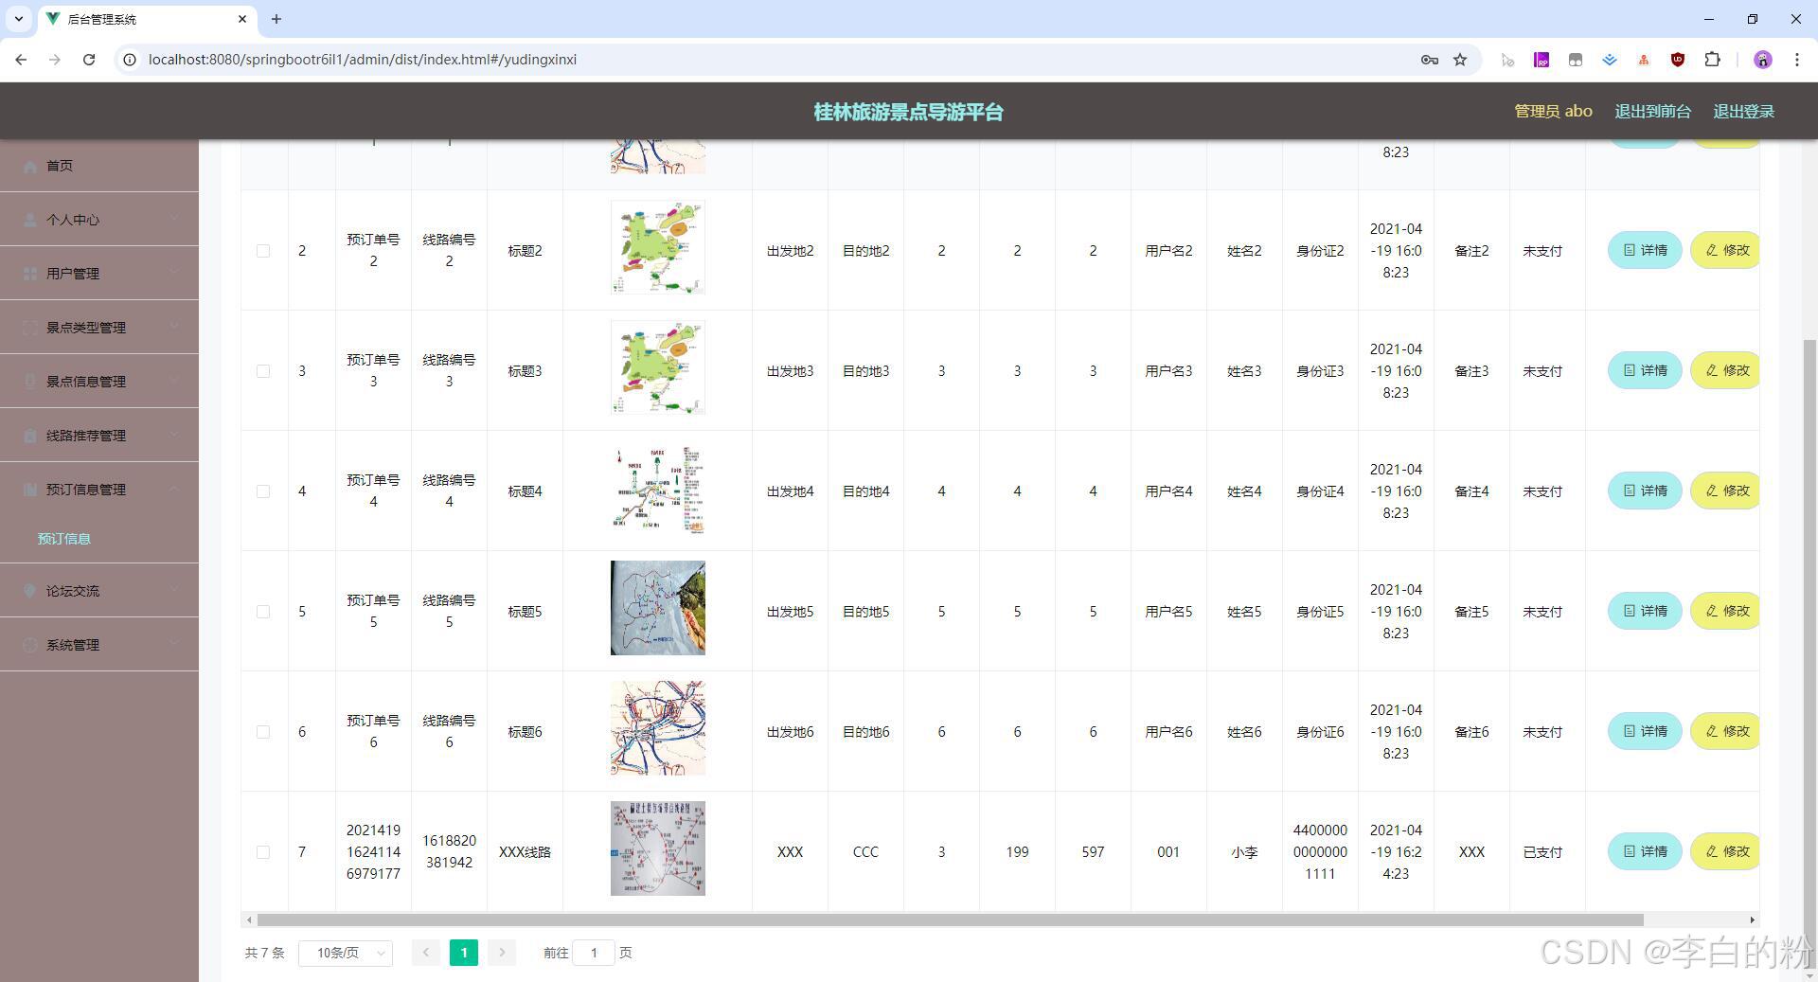Reload the page with the refresh icon
Image resolution: width=1818 pixels, height=982 pixels.
click(89, 60)
